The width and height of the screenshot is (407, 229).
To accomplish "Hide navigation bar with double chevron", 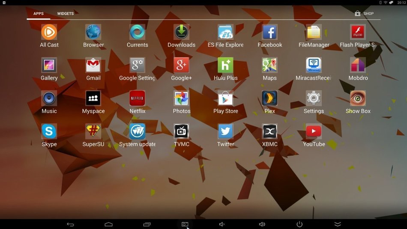I will point(338,224).
